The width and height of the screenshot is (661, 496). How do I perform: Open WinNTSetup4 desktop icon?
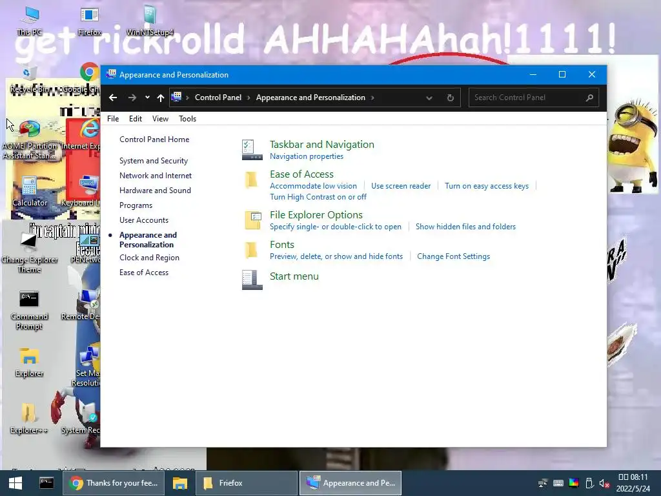pos(150,20)
